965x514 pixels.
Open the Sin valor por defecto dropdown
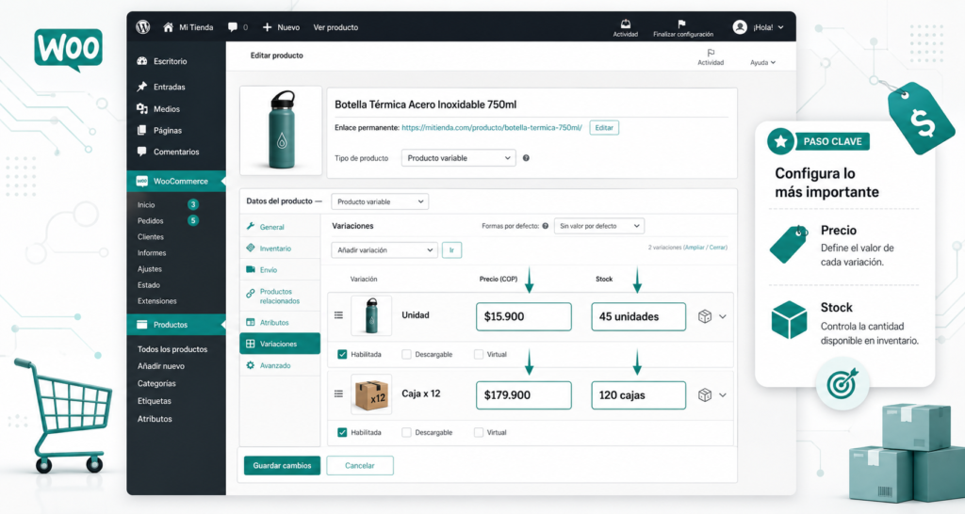pyautogui.click(x=598, y=226)
